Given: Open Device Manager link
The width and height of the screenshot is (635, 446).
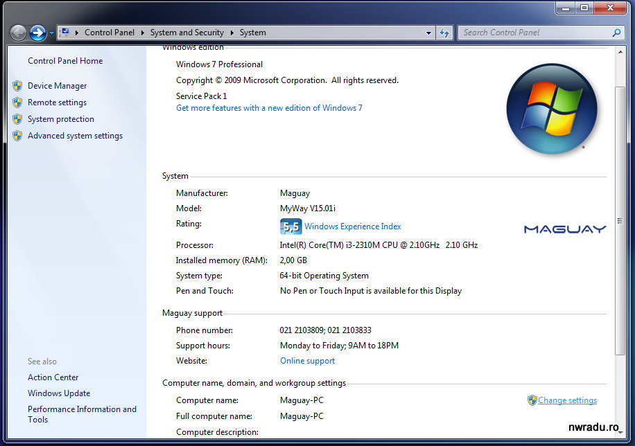Looking at the screenshot, I should coord(57,86).
